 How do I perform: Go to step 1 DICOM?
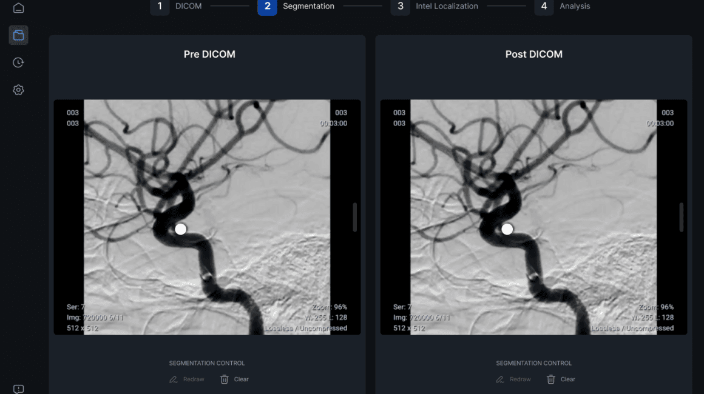coord(160,7)
